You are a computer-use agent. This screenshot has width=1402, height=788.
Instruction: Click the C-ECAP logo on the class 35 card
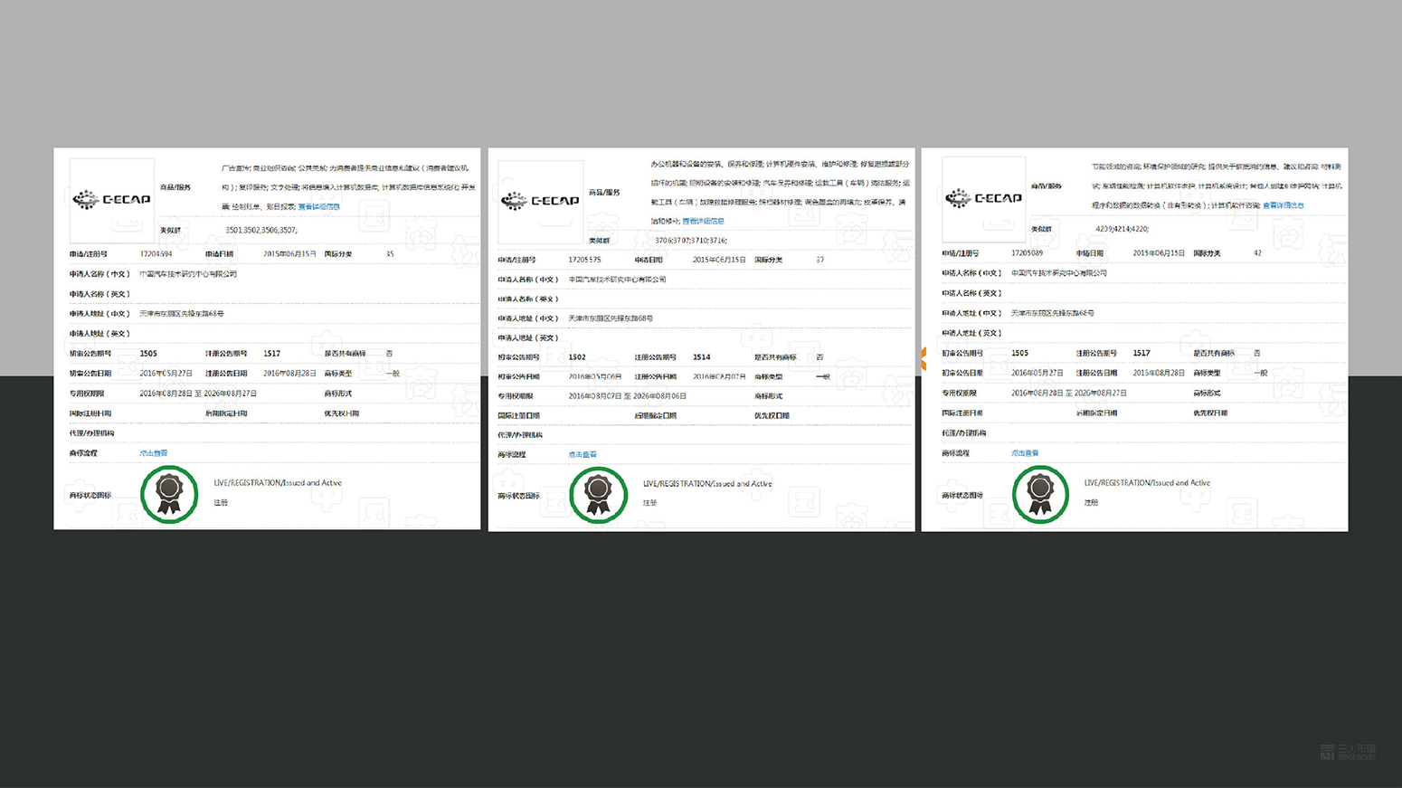[x=111, y=199]
